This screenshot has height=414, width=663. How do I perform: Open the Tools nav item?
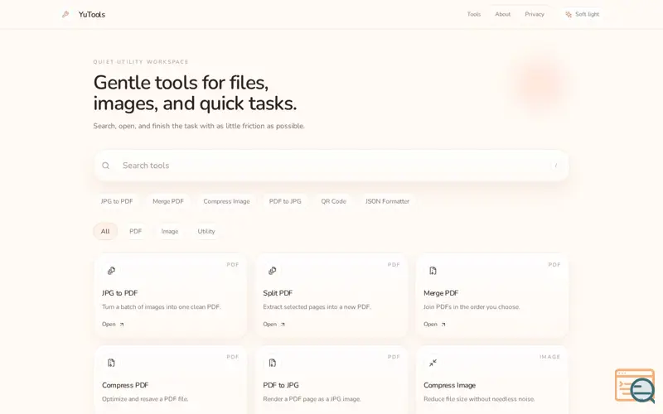tap(473, 14)
